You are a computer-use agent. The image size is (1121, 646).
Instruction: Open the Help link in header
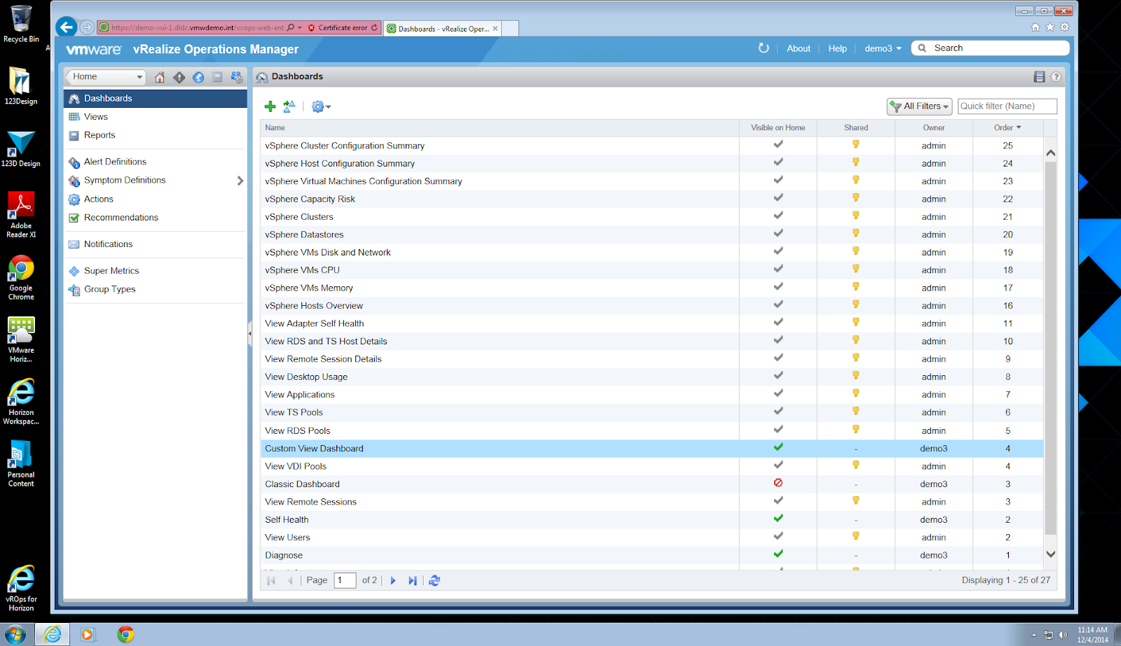pos(837,48)
